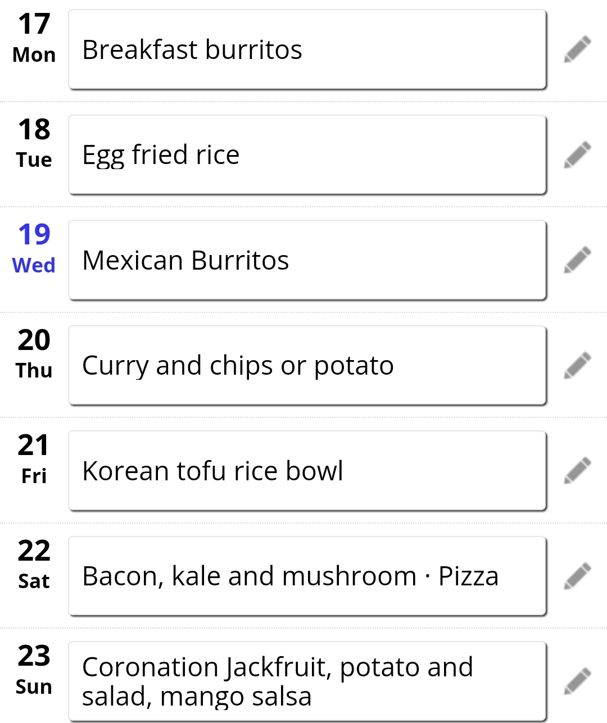Tap the 18 Tue date label
Screen dimensions: 607x723
click(x=34, y=143)
